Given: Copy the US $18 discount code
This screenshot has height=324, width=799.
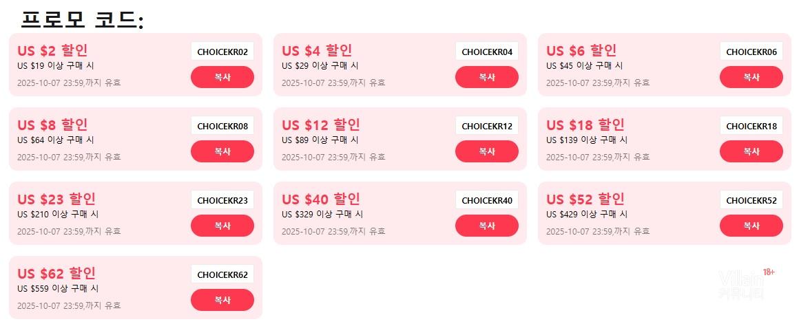Looking at the screenshot, I should (x=751, y=151).
